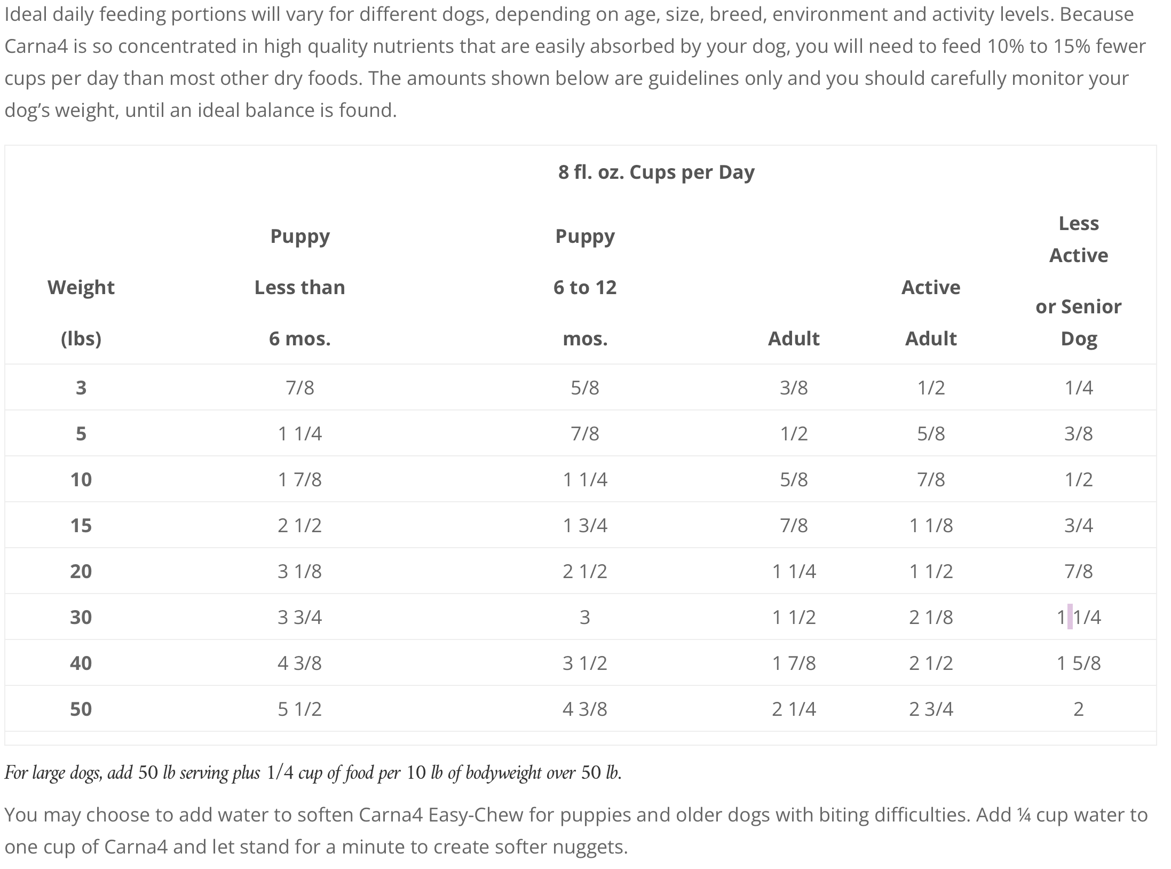This screenshot has width=1171, height=869.
Task: Click the 30 lb weight row label
Action: (x=81, y=617)
